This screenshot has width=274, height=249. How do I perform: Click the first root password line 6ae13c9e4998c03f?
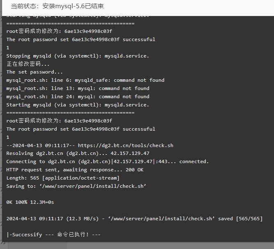click(59, 31)
